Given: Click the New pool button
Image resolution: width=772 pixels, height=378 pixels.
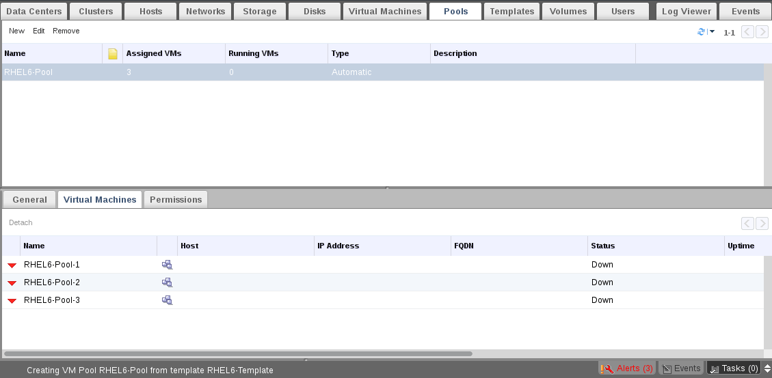Looking at the screenshot, I should pyautogui.click(x=16, y=31).
